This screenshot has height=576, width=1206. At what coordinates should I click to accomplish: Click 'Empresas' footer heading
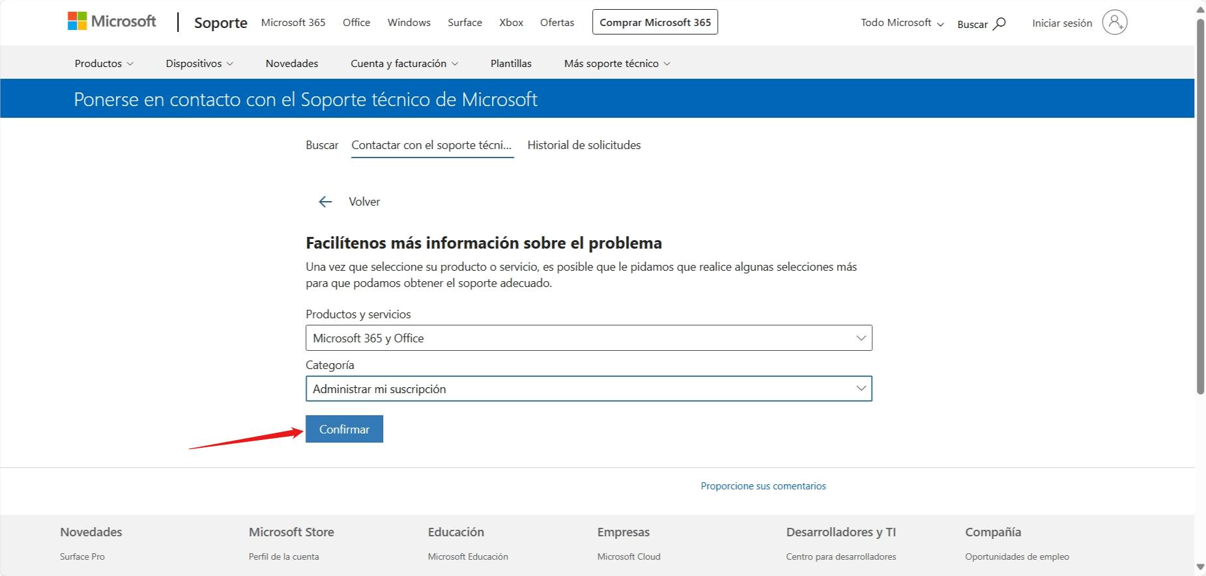(x=624, y=532)
